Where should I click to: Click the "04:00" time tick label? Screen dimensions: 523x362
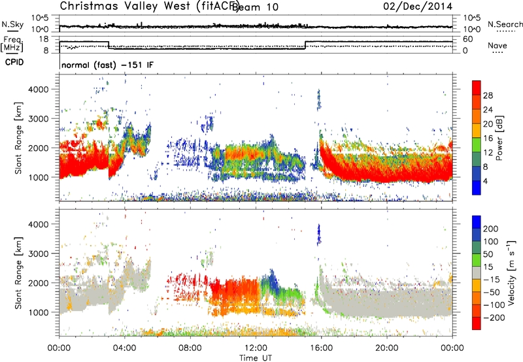(124, 348)
